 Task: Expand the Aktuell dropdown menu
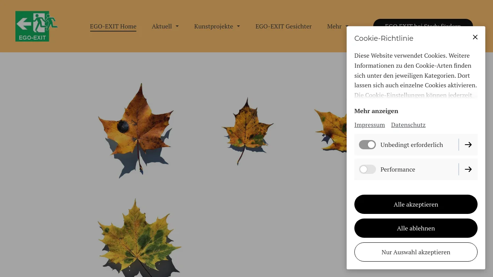(165, 26)
